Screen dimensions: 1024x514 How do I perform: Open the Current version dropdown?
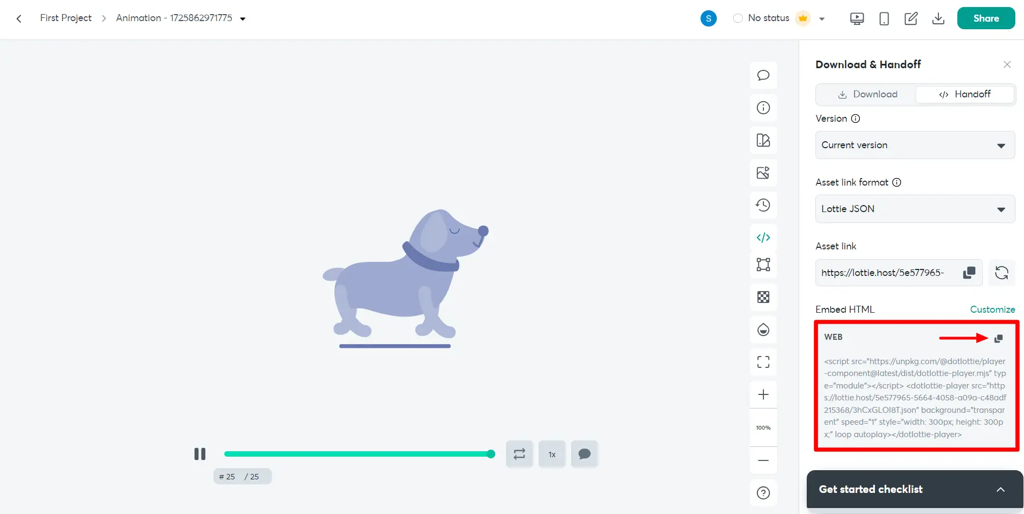[x=915, y=145]
